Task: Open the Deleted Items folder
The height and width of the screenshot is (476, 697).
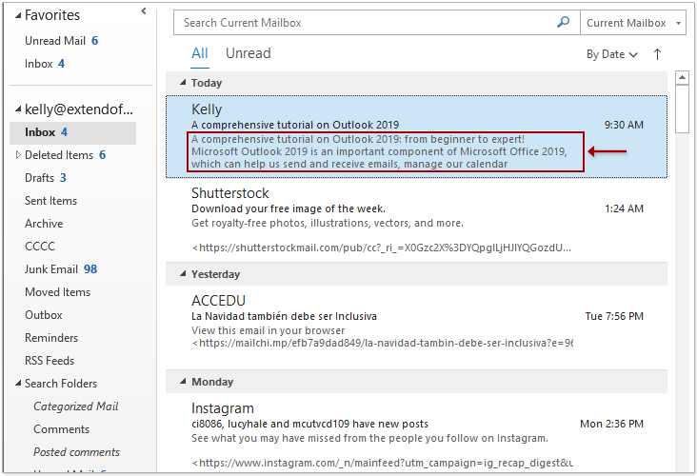Action: tap(65, 155)
